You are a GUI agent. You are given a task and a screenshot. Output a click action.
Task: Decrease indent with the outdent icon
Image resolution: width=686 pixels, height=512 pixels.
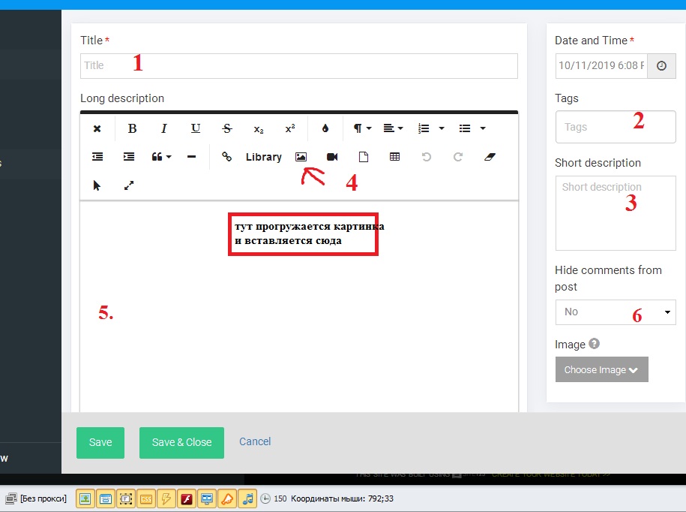(97, 157)
